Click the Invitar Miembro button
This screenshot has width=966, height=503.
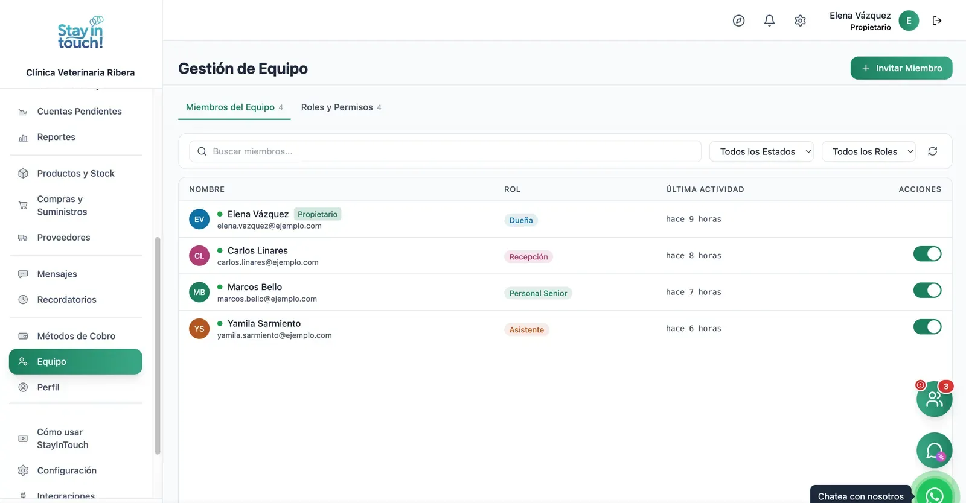point(901,68)
